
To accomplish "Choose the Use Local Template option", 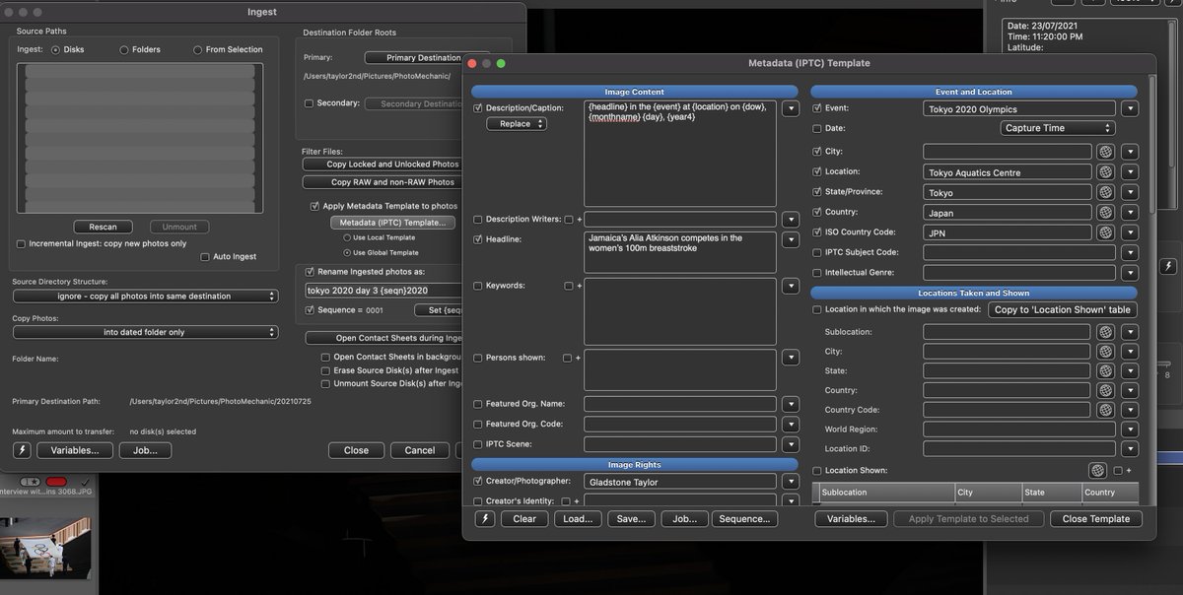I will point(347,237).
